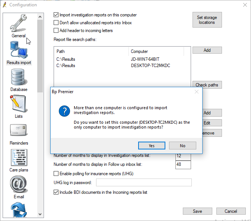Viewport: 251px width, 221px height.
Task: Enable Don't allow unallocated reports into Inbox
Action: point(56,23)
